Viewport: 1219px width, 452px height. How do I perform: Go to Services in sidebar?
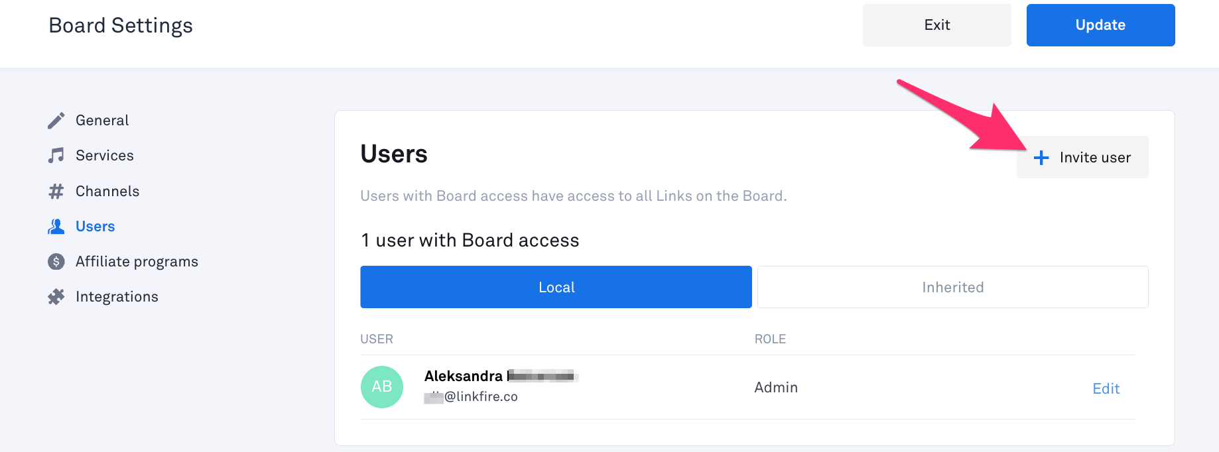(x=105, y=156)
